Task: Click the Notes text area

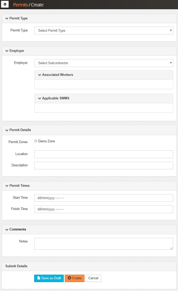Action: 104,244
